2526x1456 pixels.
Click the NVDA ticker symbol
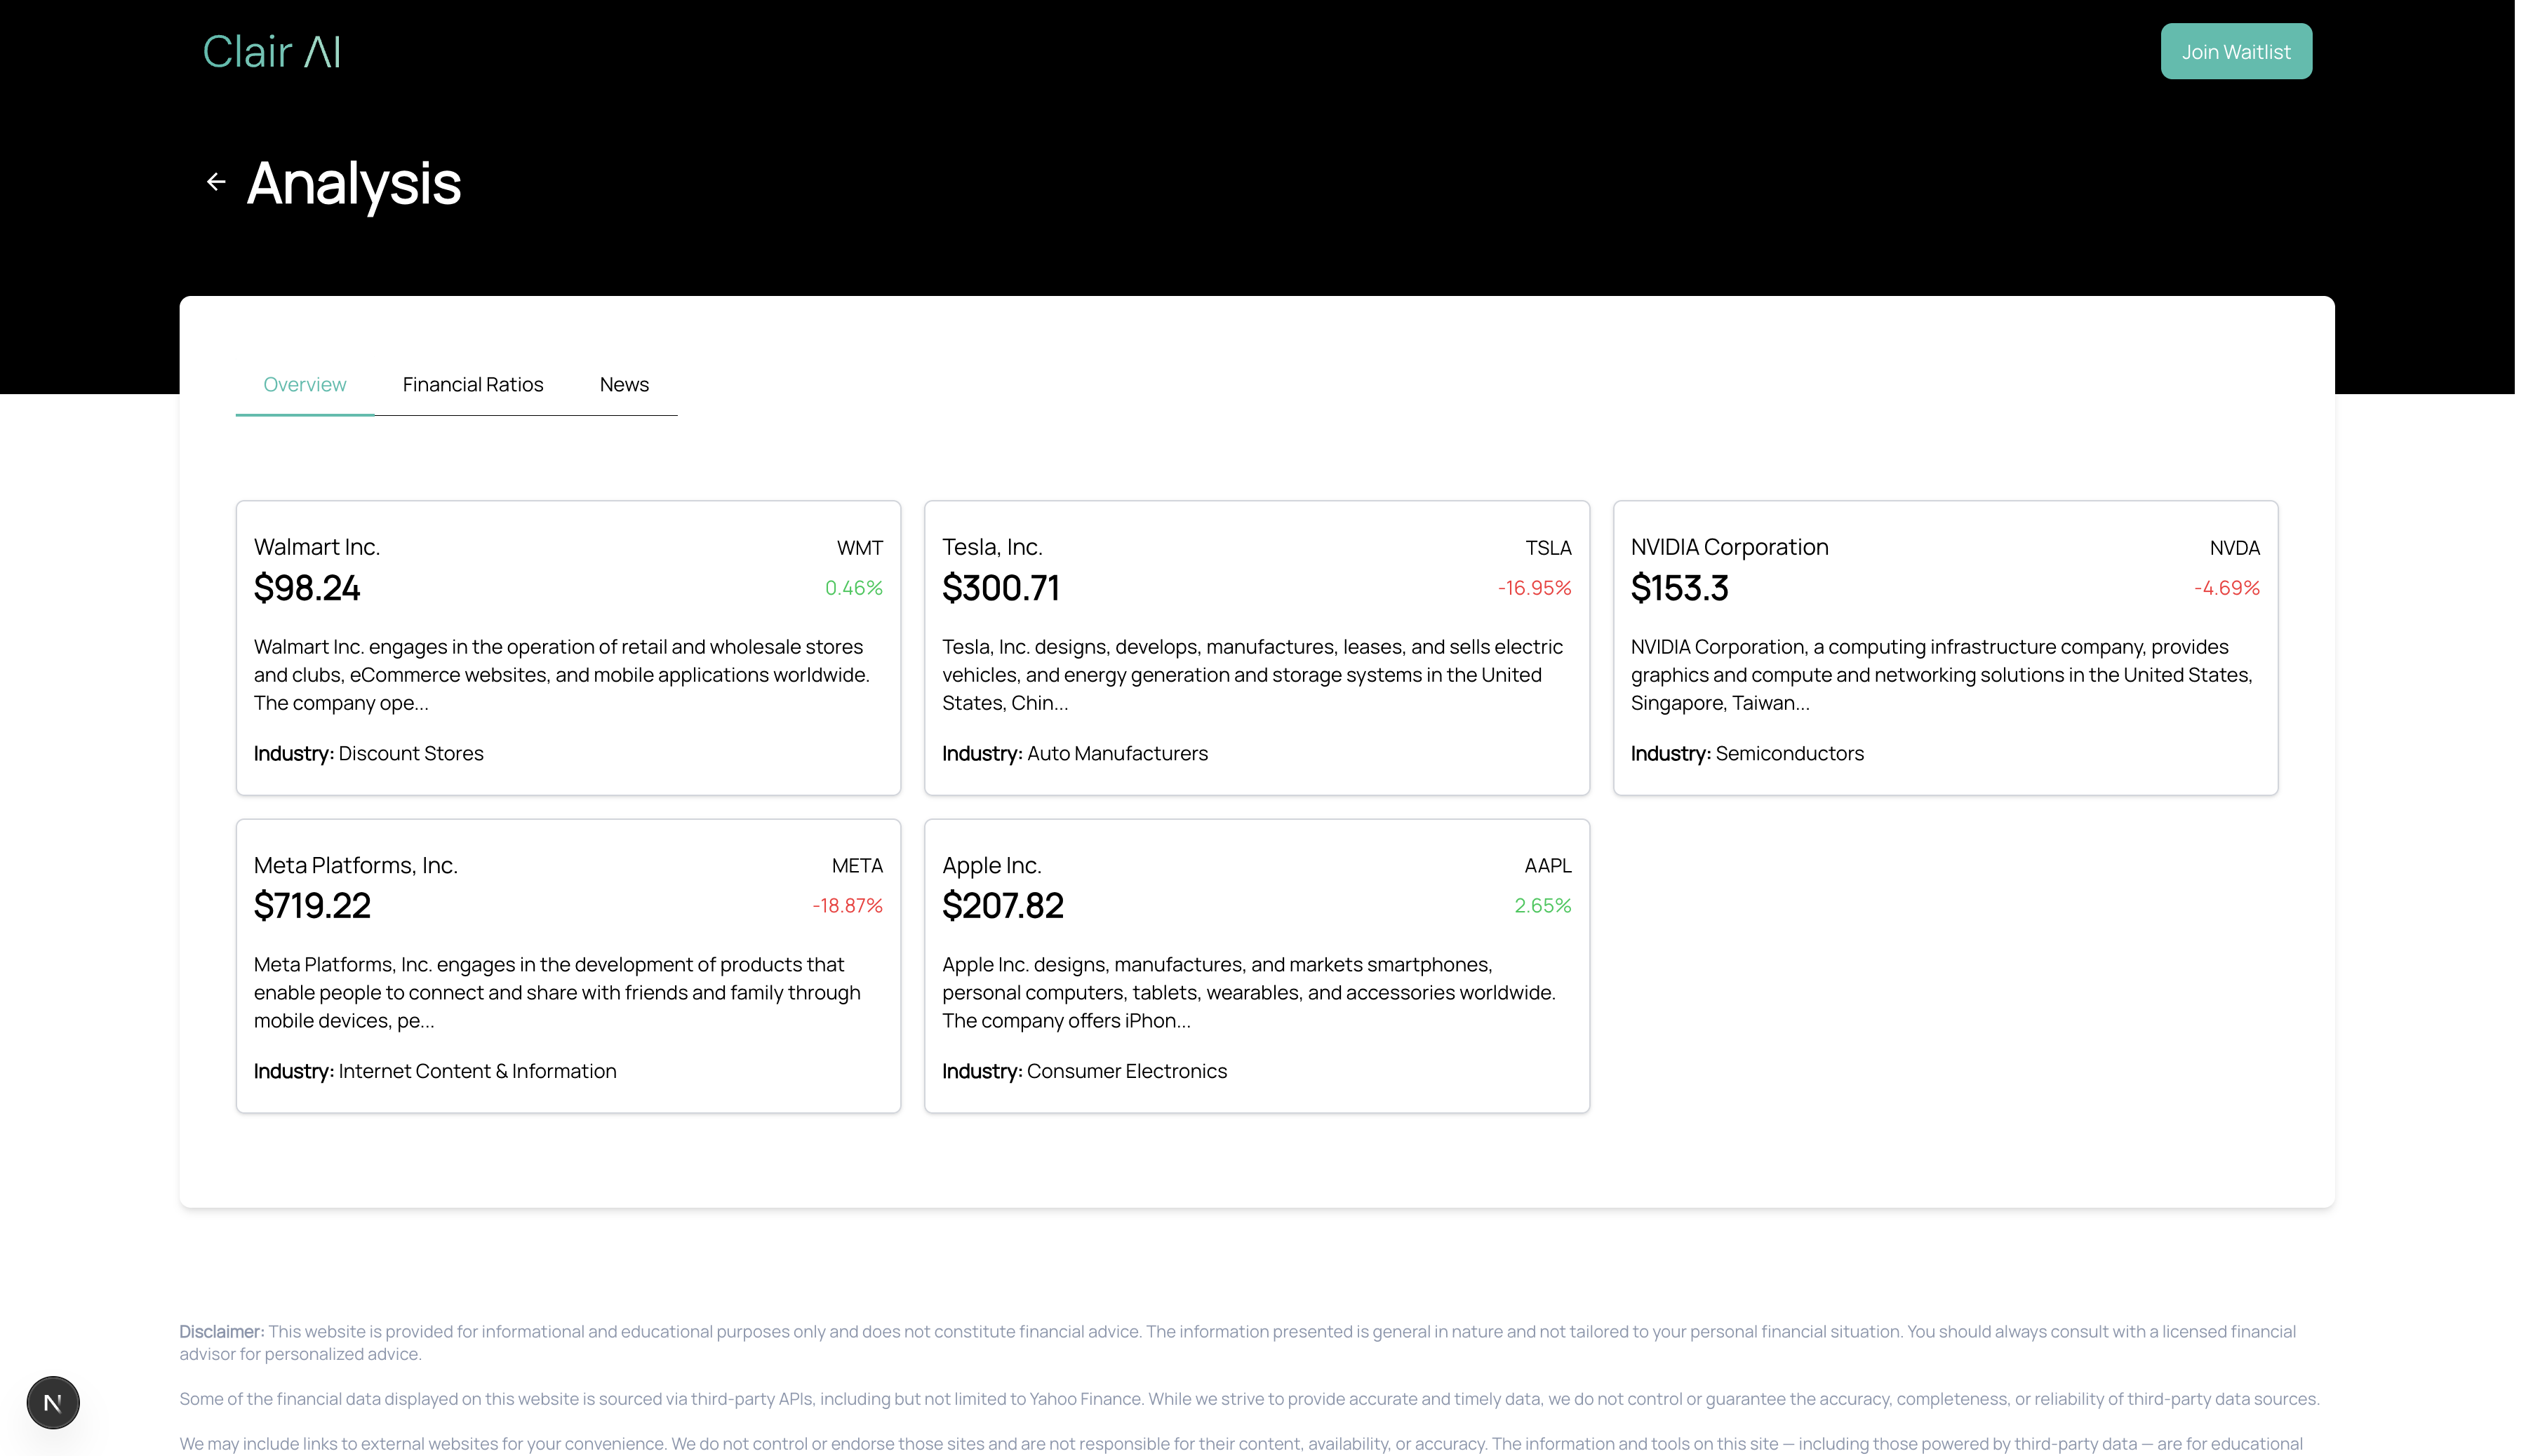(2234, 548)
